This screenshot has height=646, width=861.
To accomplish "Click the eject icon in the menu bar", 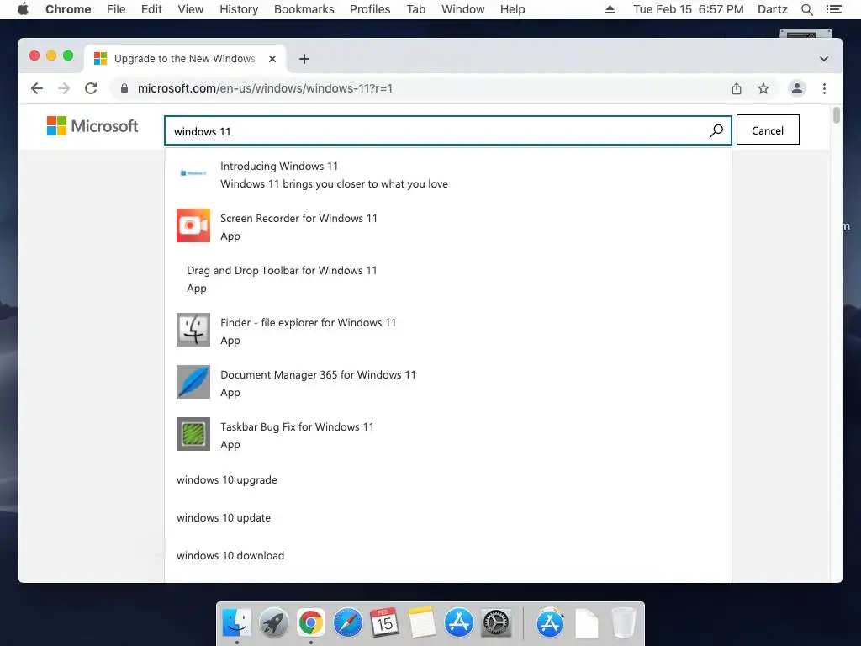I will [x=610, y=9].
